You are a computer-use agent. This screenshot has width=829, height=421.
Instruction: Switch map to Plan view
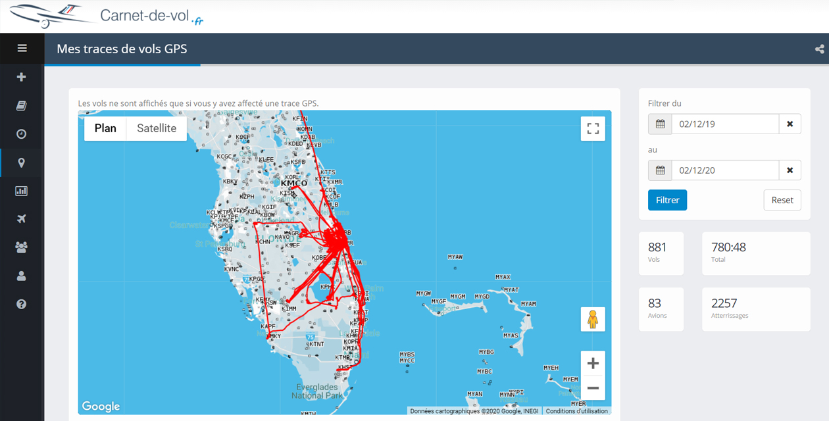pyautogui.click(x=105, y=128)
